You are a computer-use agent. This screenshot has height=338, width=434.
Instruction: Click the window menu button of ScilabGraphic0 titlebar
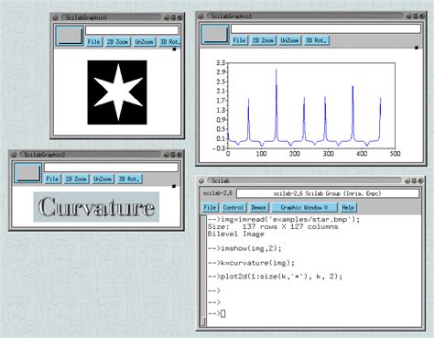(x=56, y=17)
